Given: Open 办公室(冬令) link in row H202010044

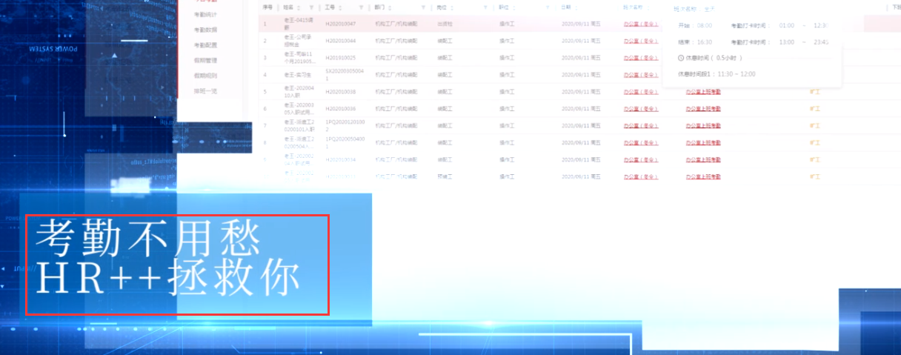Looking at the screenshot, I should (641, 40).
